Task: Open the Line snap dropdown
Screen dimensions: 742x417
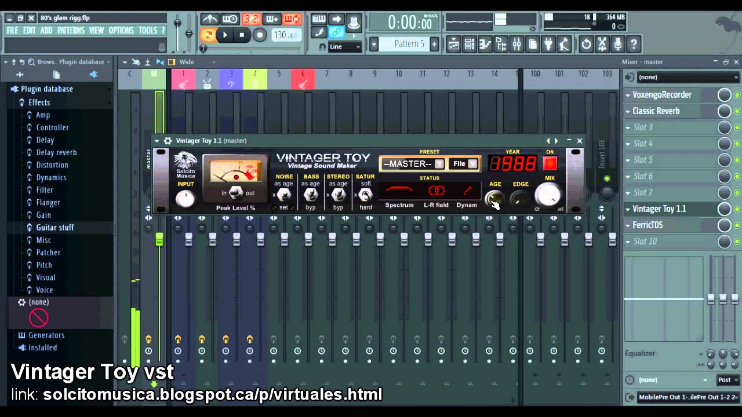Action: [x=345, y=47]
